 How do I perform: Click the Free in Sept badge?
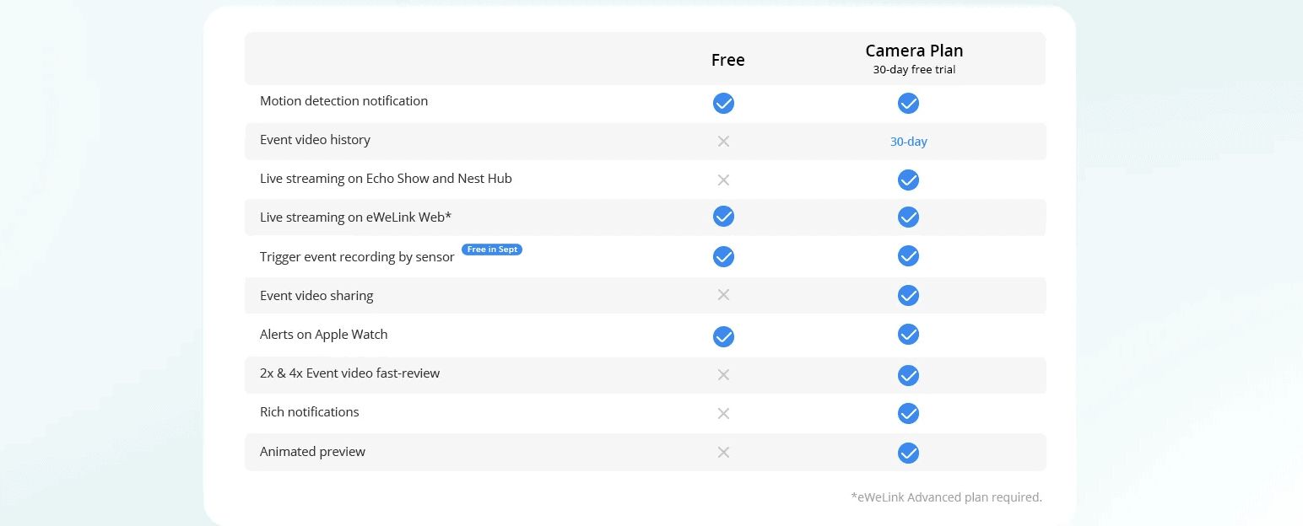[x=492, y=250]
